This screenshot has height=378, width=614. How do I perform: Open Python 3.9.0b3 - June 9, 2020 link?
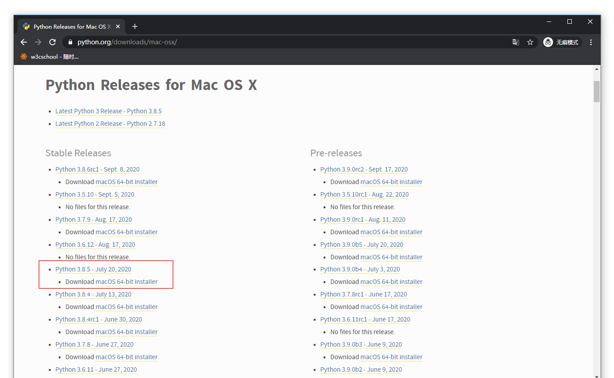(361, 344)
